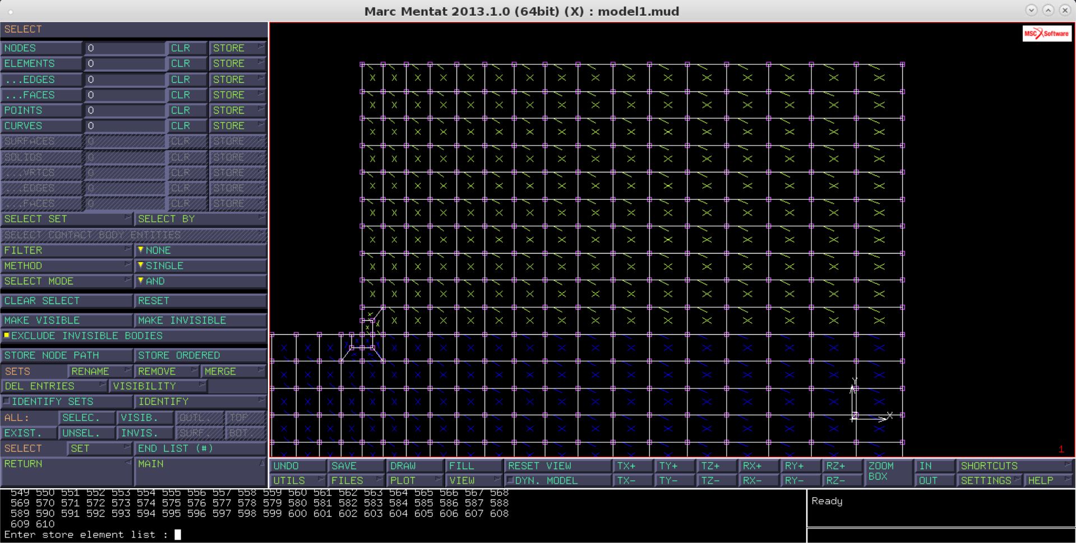Image resolution: width=1076 pixels, height=543 pixels.
Task: Click DRAW to redraw model
Action: pos(415,466)
